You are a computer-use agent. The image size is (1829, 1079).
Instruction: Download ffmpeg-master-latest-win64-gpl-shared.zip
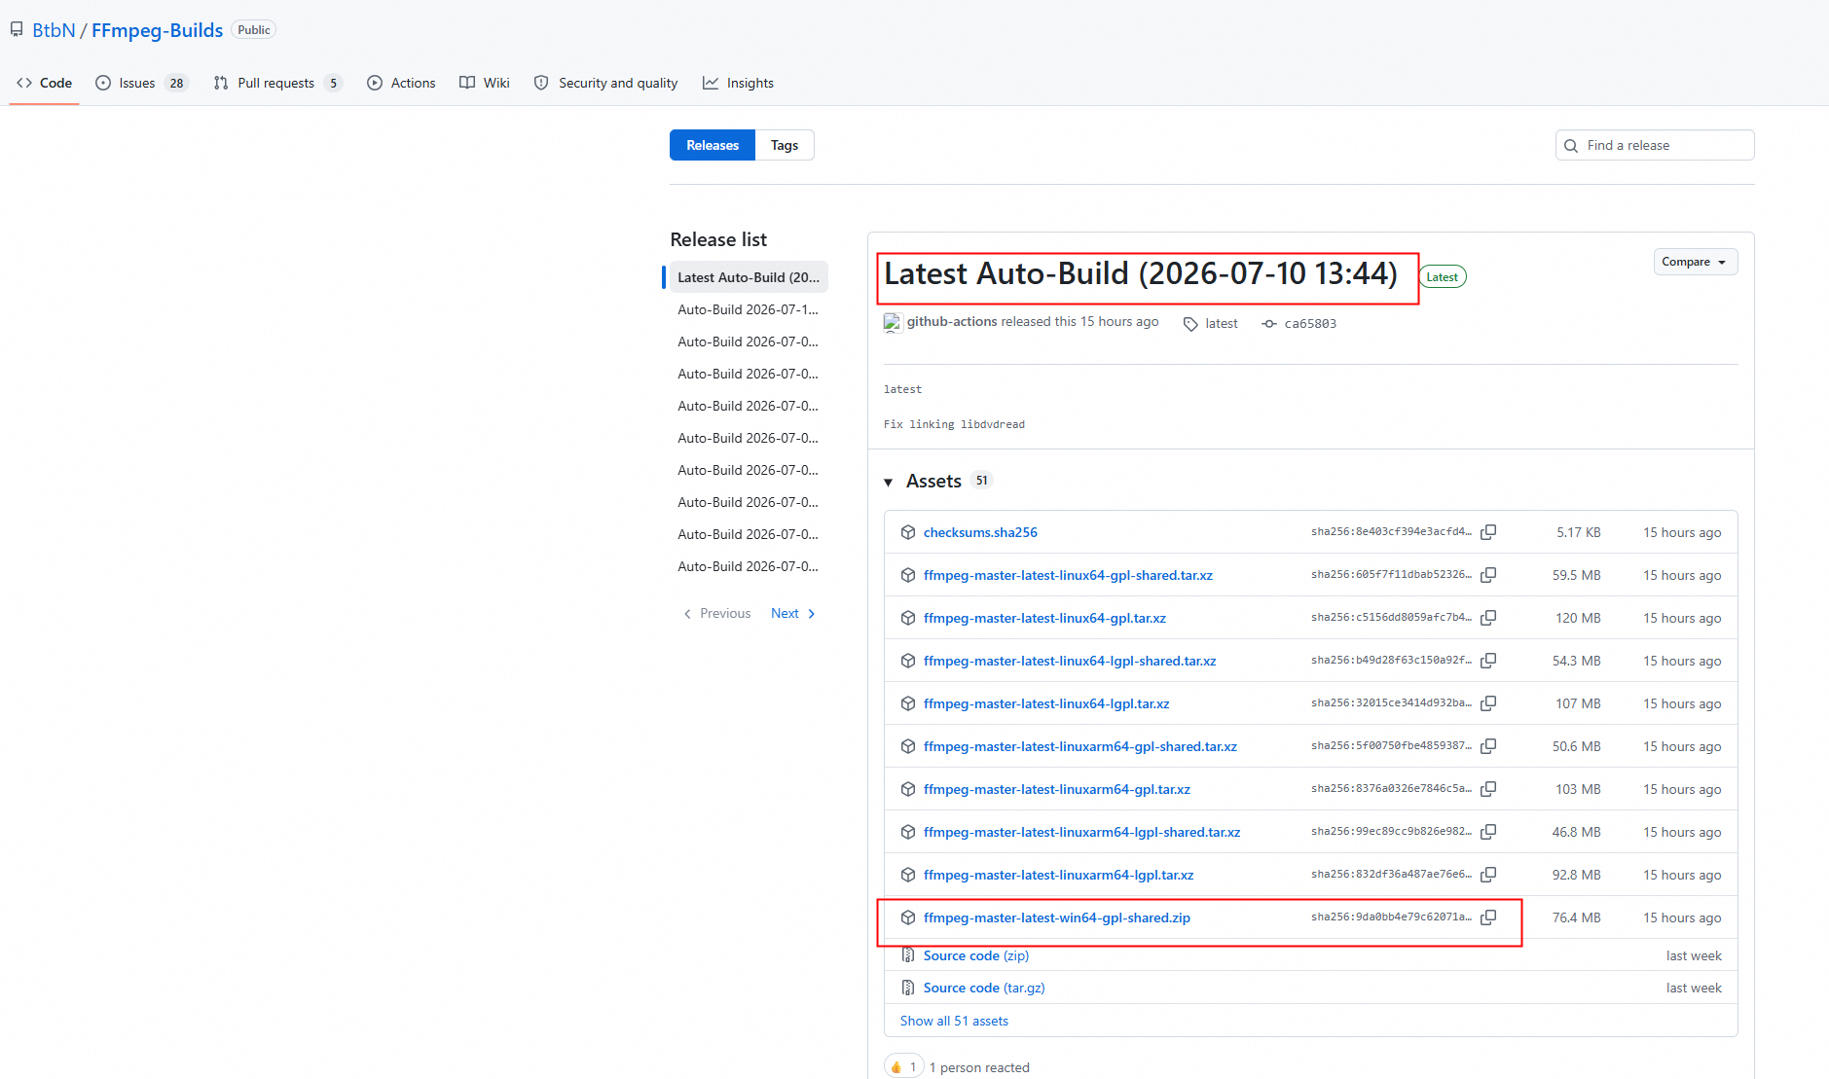pyautogui.click(x=1057, y=917)
